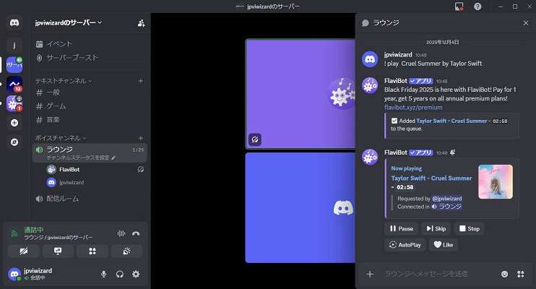Join 配信ルーム voice channel
Image resolution: width=536 pixels, height=289 pixels.
pos(89,199)
